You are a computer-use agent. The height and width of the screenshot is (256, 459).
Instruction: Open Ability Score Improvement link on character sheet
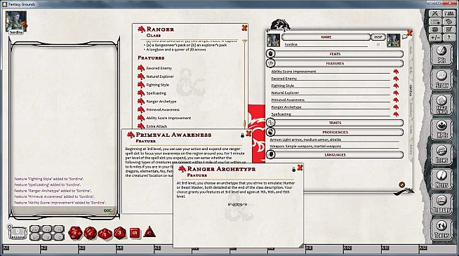[396, 72]
